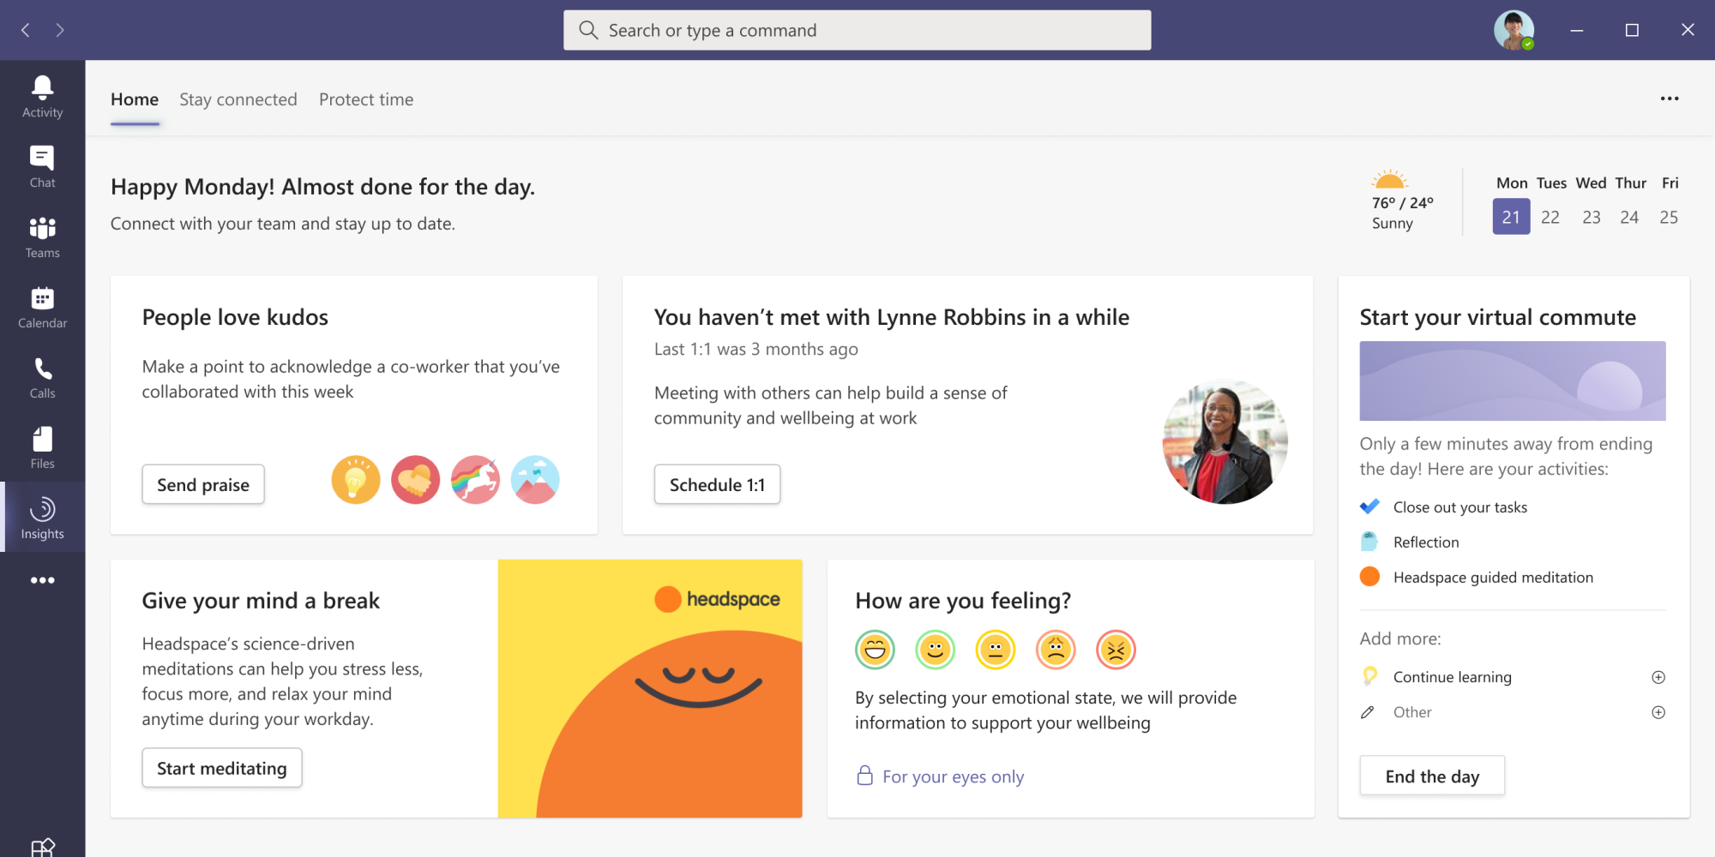Select the angry red face mood

1115,650
